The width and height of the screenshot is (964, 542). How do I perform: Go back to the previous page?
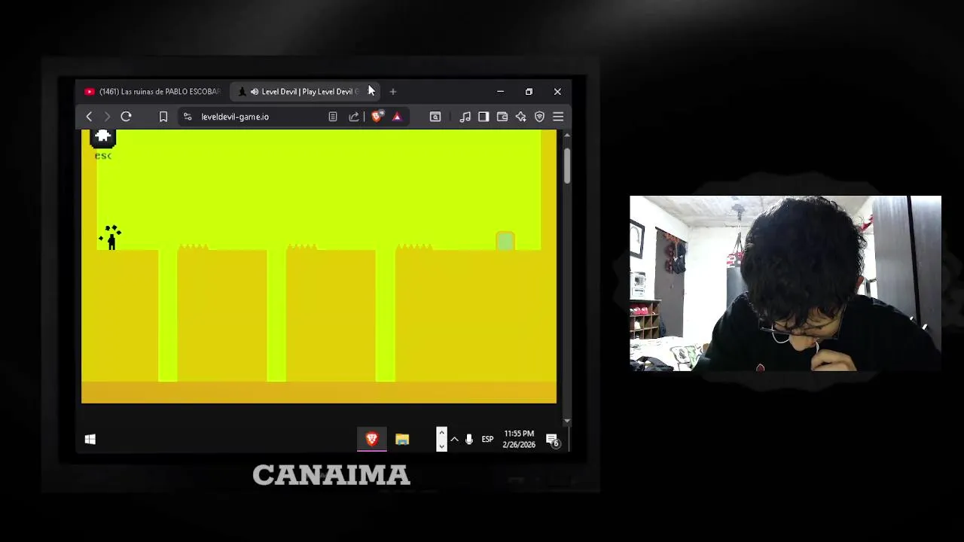tap(89, 117)
